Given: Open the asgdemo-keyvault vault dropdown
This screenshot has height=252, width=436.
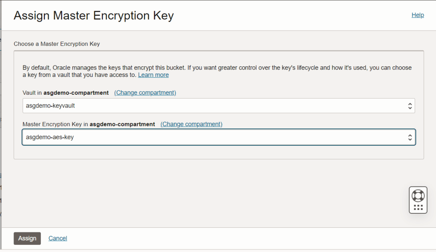Looking at the screenshot, I should click(x=213, y=106).
